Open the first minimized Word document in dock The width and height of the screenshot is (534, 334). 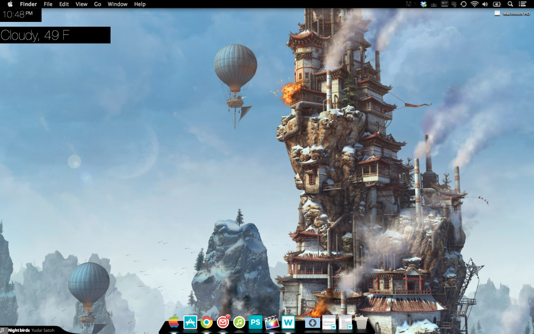[329, 322]
